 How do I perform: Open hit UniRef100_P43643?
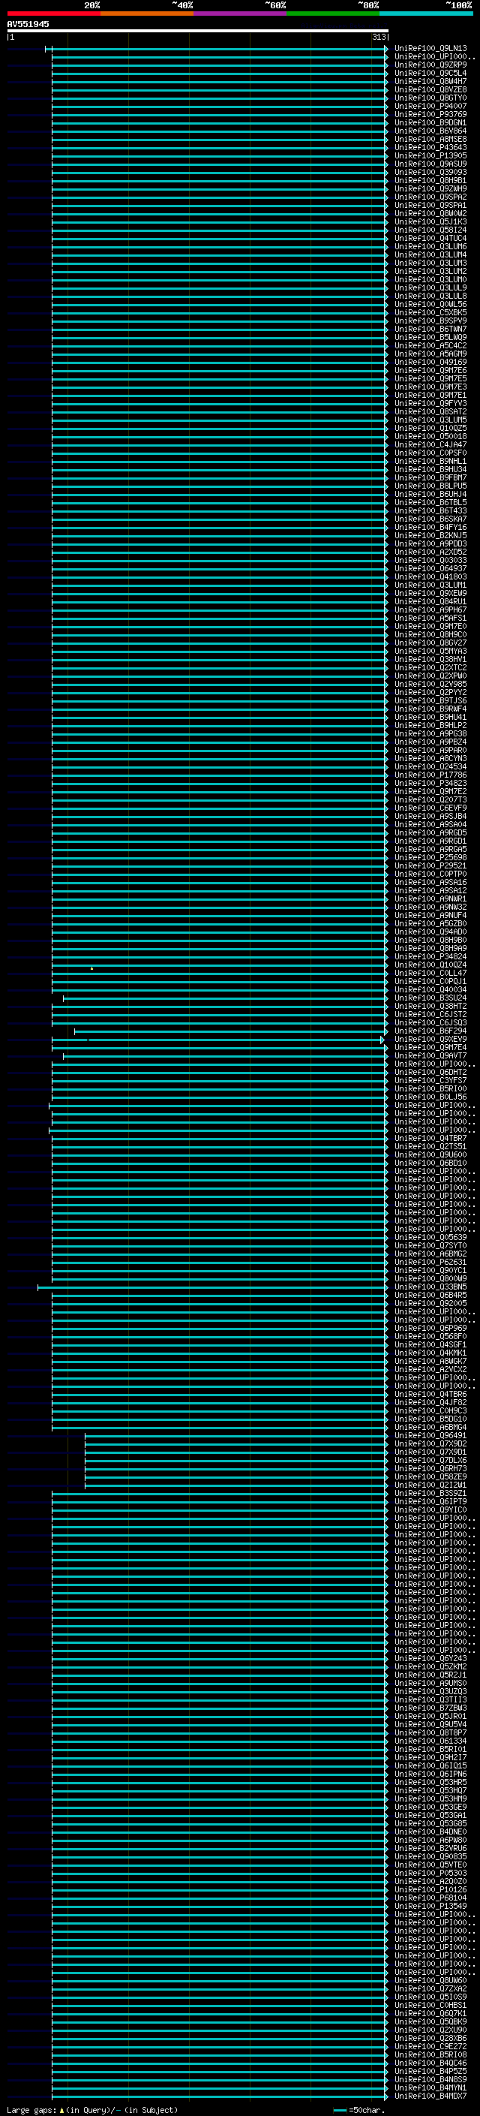pyautogui.click(x=430, y=147)
